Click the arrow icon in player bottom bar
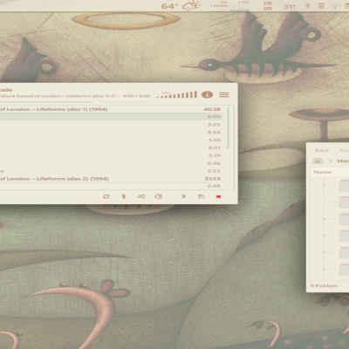Image resolution: width=349 pixels, height=349 pixels. coord(183,196)
